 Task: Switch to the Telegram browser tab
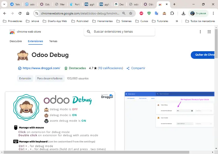pos(15,4)
